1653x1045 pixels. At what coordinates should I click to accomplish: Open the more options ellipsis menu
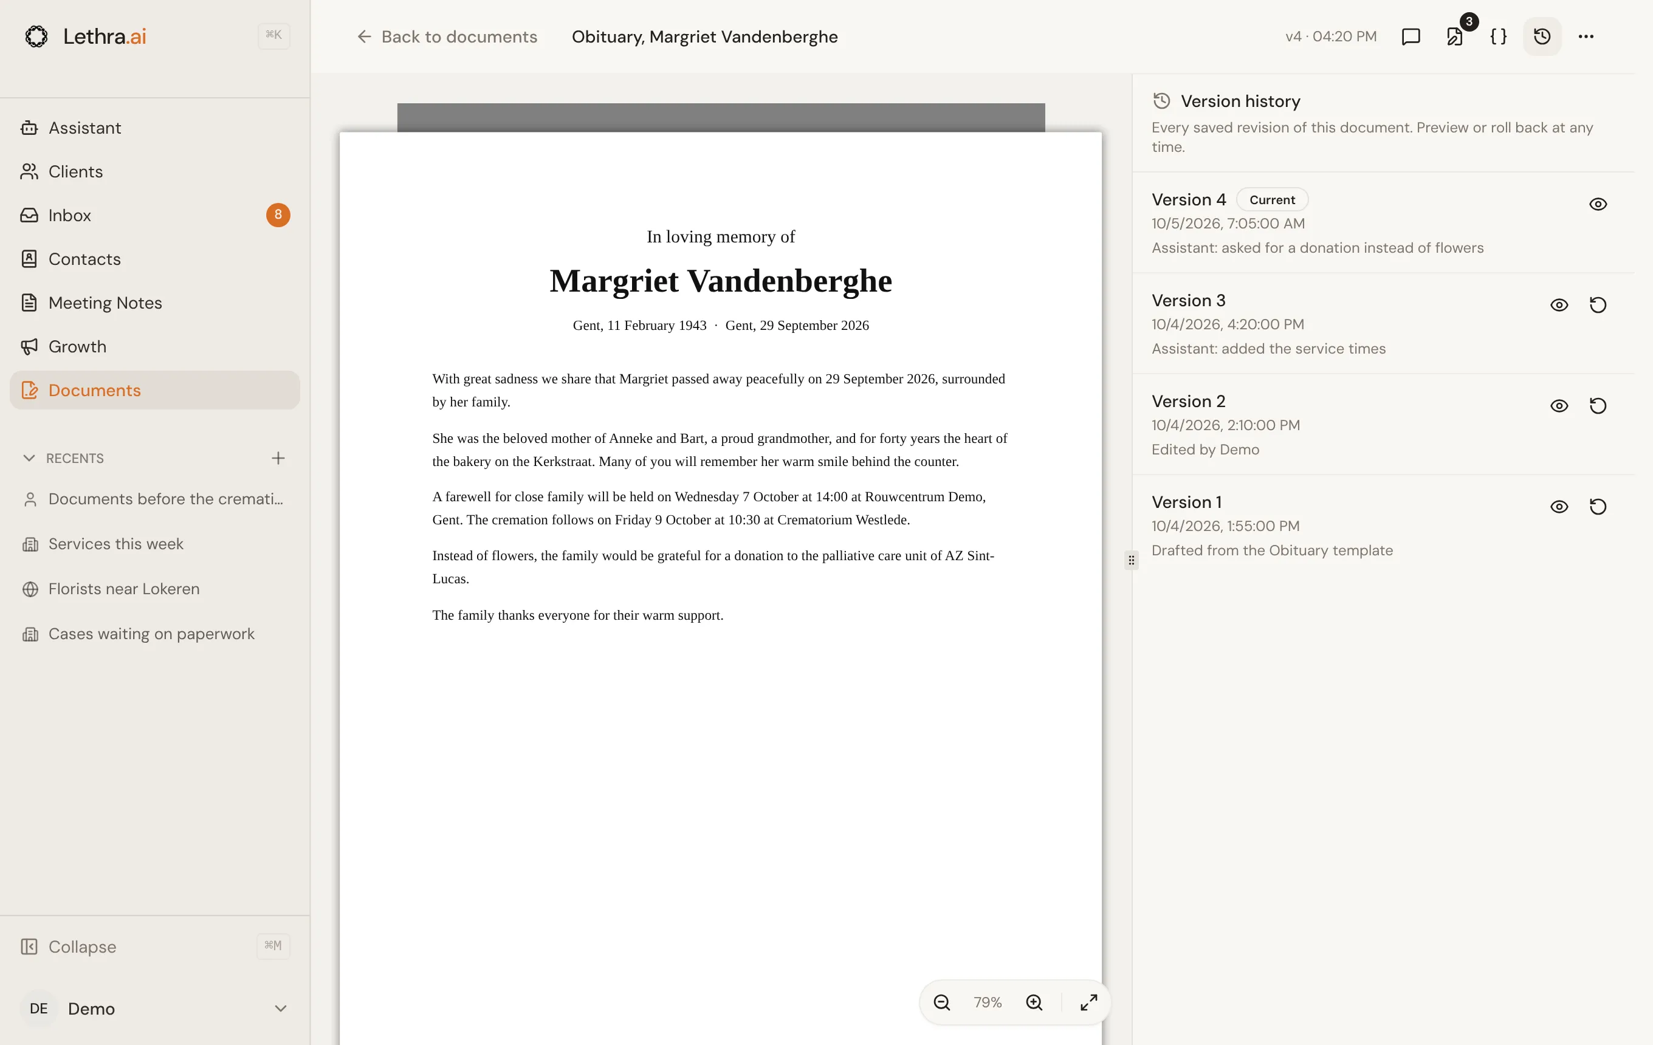1586,36
